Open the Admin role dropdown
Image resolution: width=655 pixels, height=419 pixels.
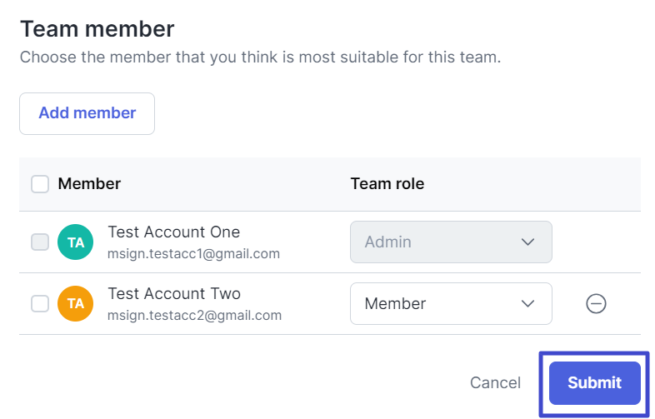coord(451,242)
